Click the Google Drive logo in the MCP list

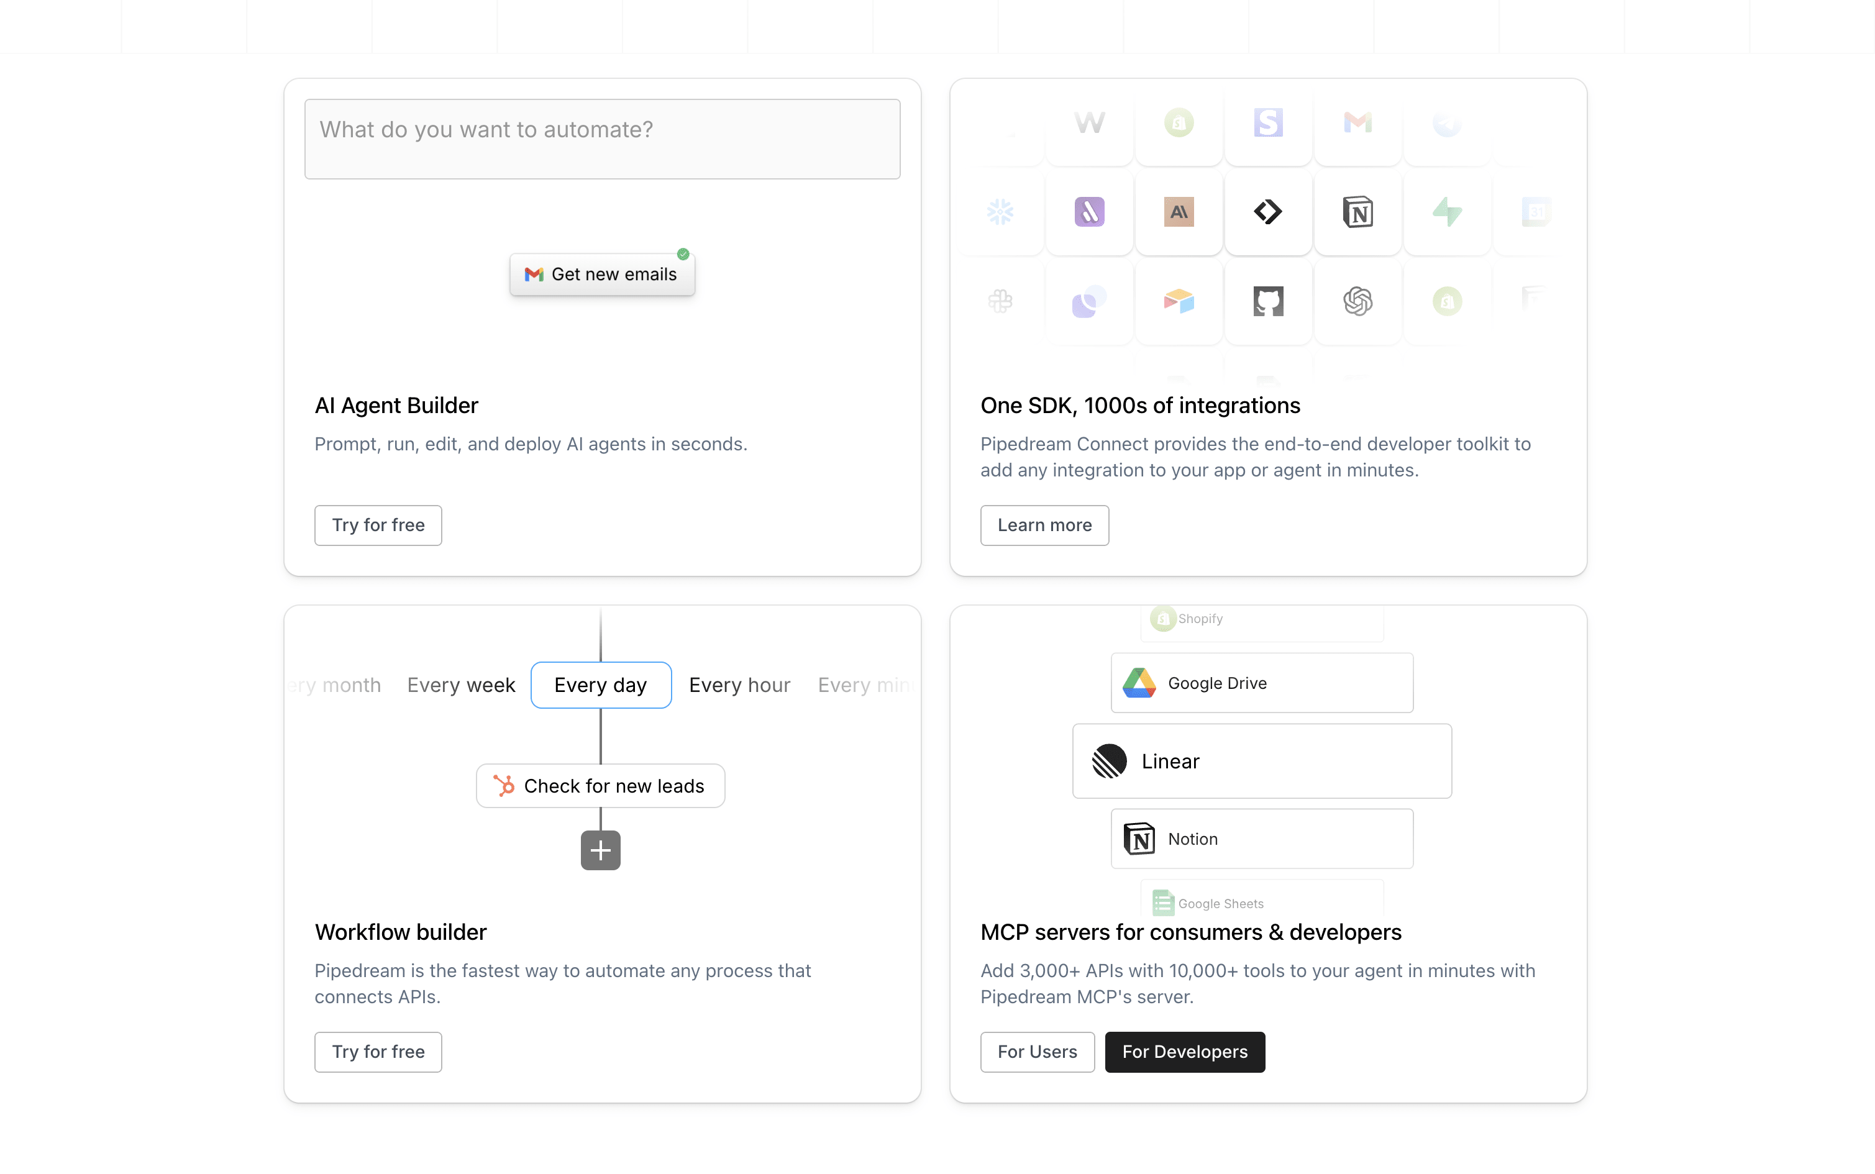1139,683
